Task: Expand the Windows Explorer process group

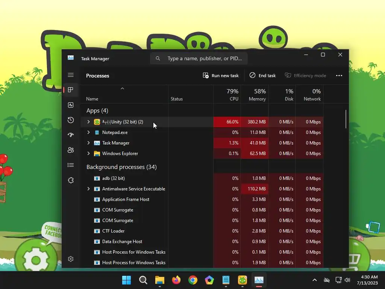Action: pos(89,154)
